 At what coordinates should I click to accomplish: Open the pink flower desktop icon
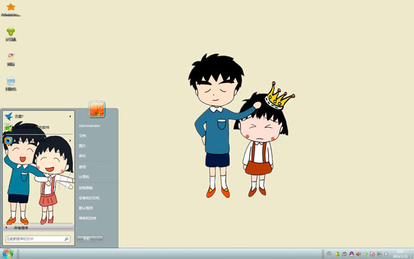tap(10, 59)
